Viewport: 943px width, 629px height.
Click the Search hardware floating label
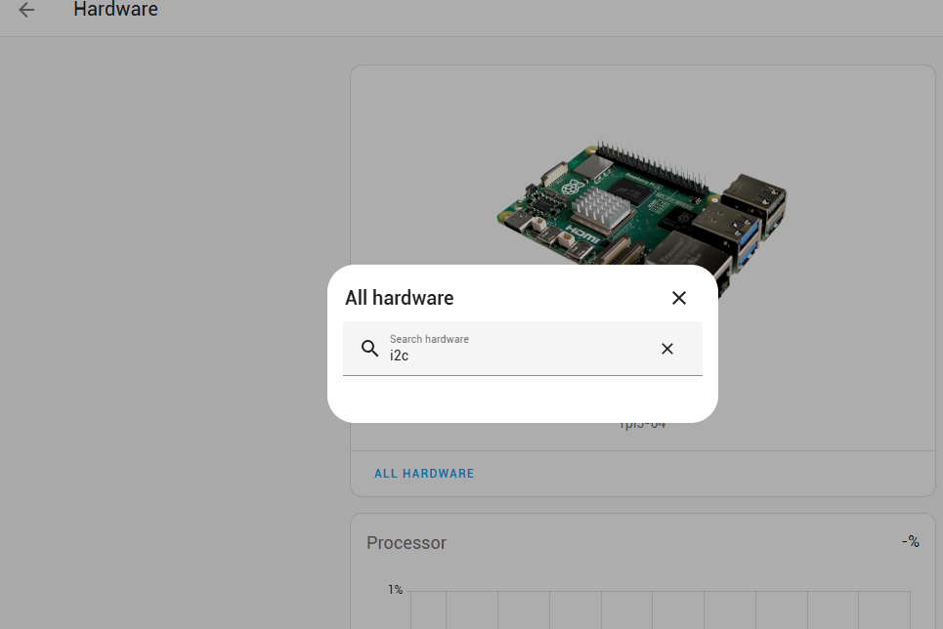pyautogui.click(x=429, y=339)
